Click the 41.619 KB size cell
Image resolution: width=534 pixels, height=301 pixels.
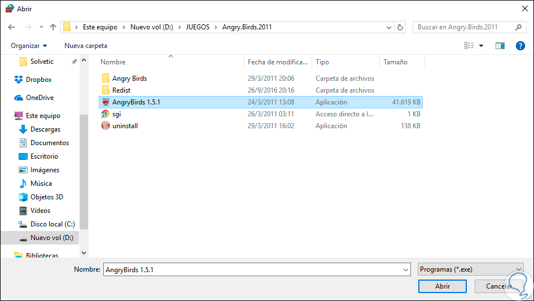(x=406, y=102)
